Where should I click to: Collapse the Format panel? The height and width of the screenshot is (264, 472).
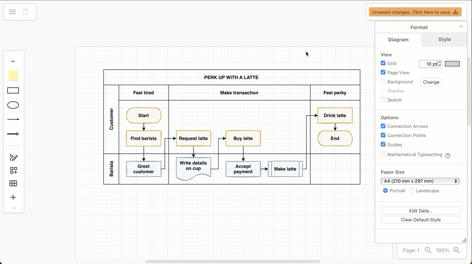click(461, 26)
